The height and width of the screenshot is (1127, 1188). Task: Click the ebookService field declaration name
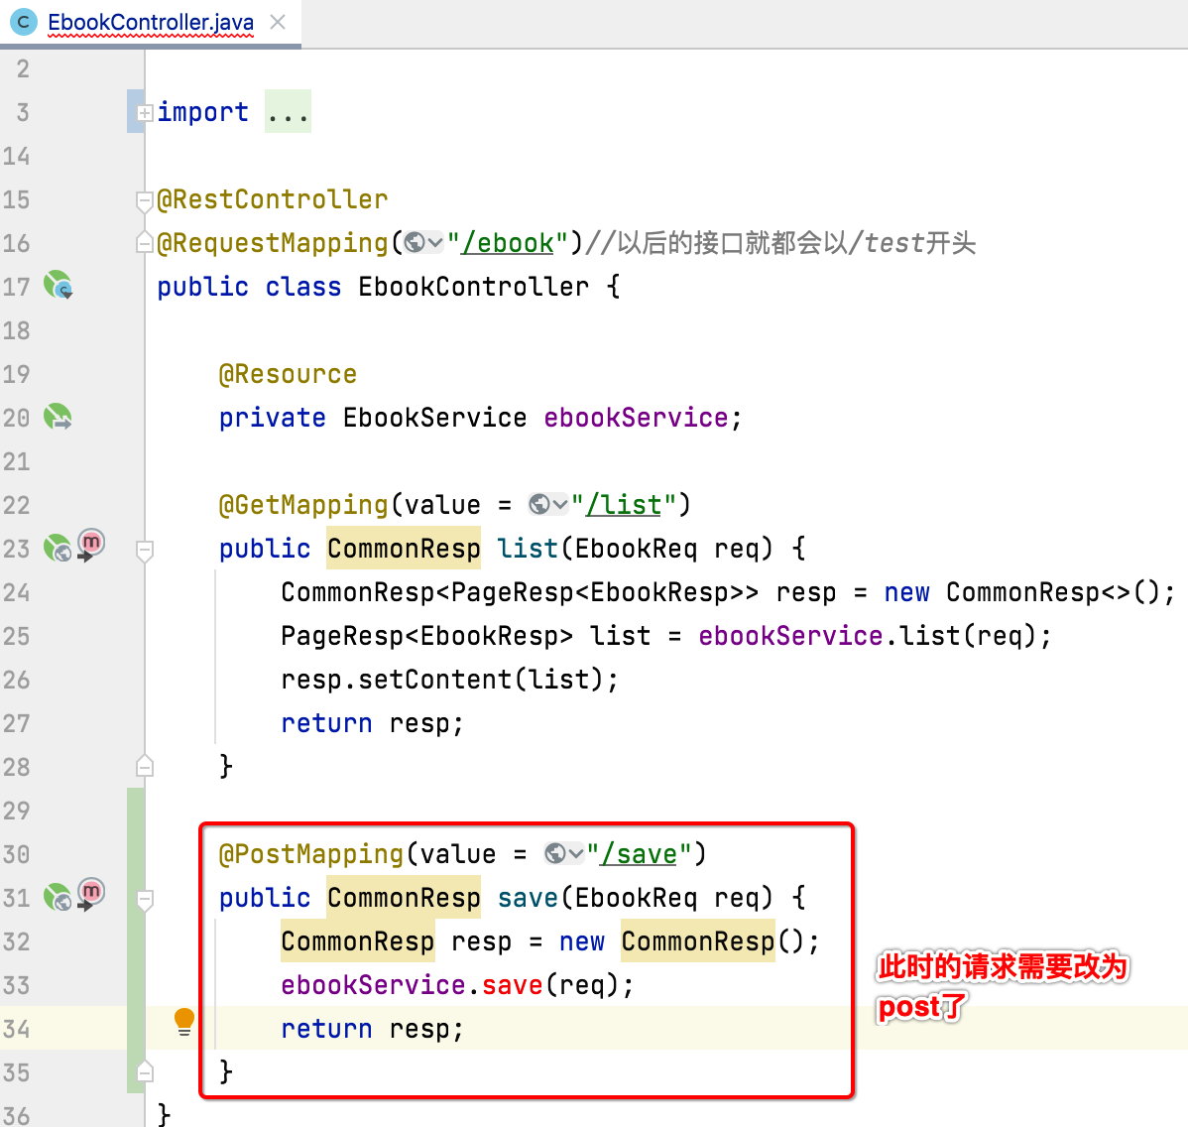pos(636,418)
